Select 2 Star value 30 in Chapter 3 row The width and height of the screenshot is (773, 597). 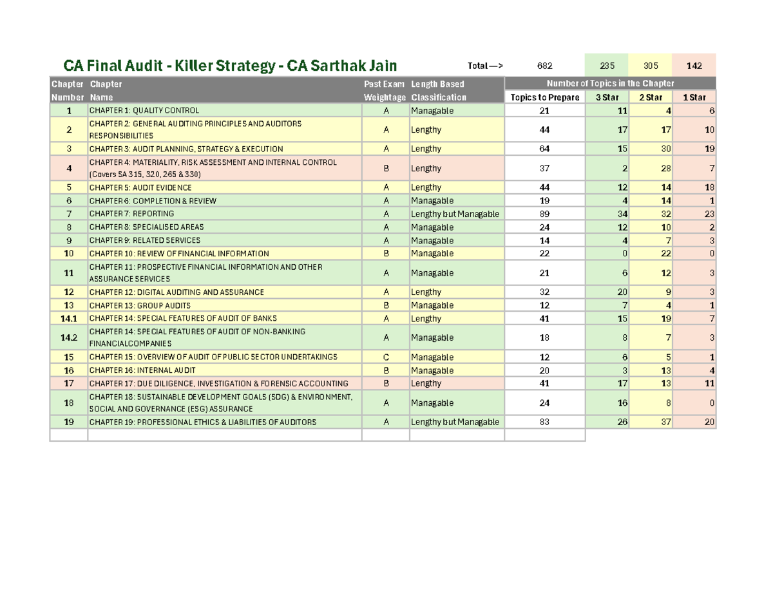pyautogui.click(x=651, y=149)
